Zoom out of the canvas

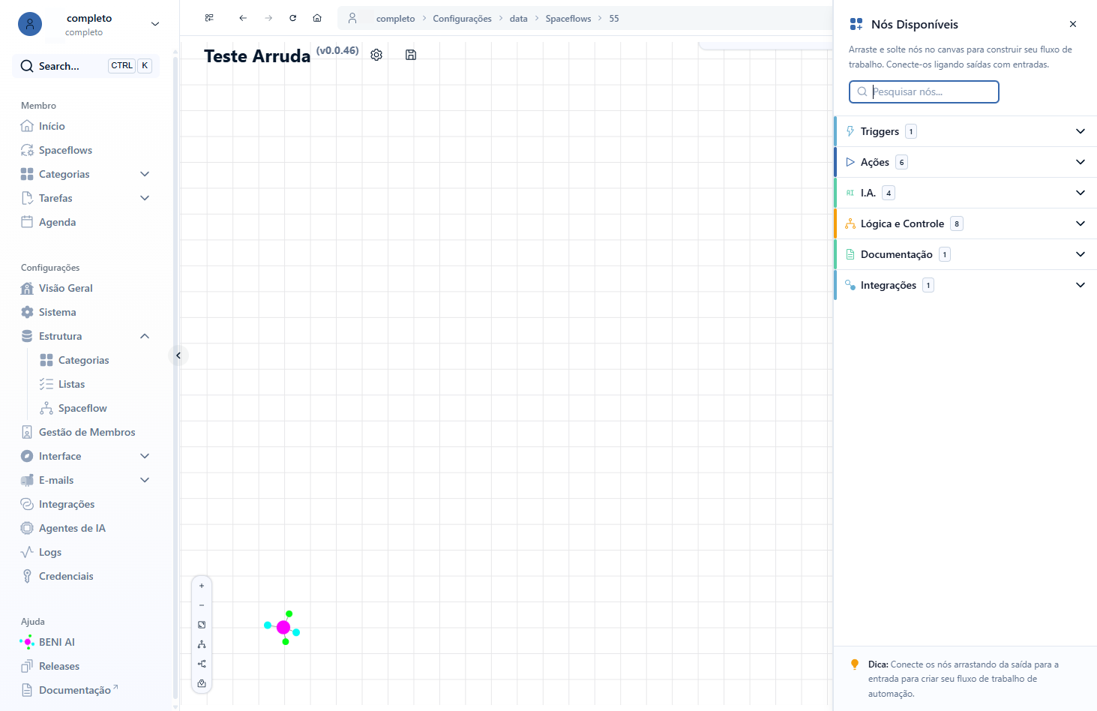click(202, 605)
